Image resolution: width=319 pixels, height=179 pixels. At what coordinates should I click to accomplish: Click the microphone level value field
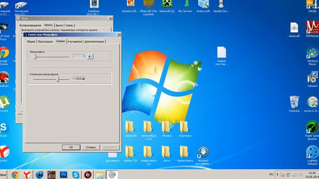point(79,56)
